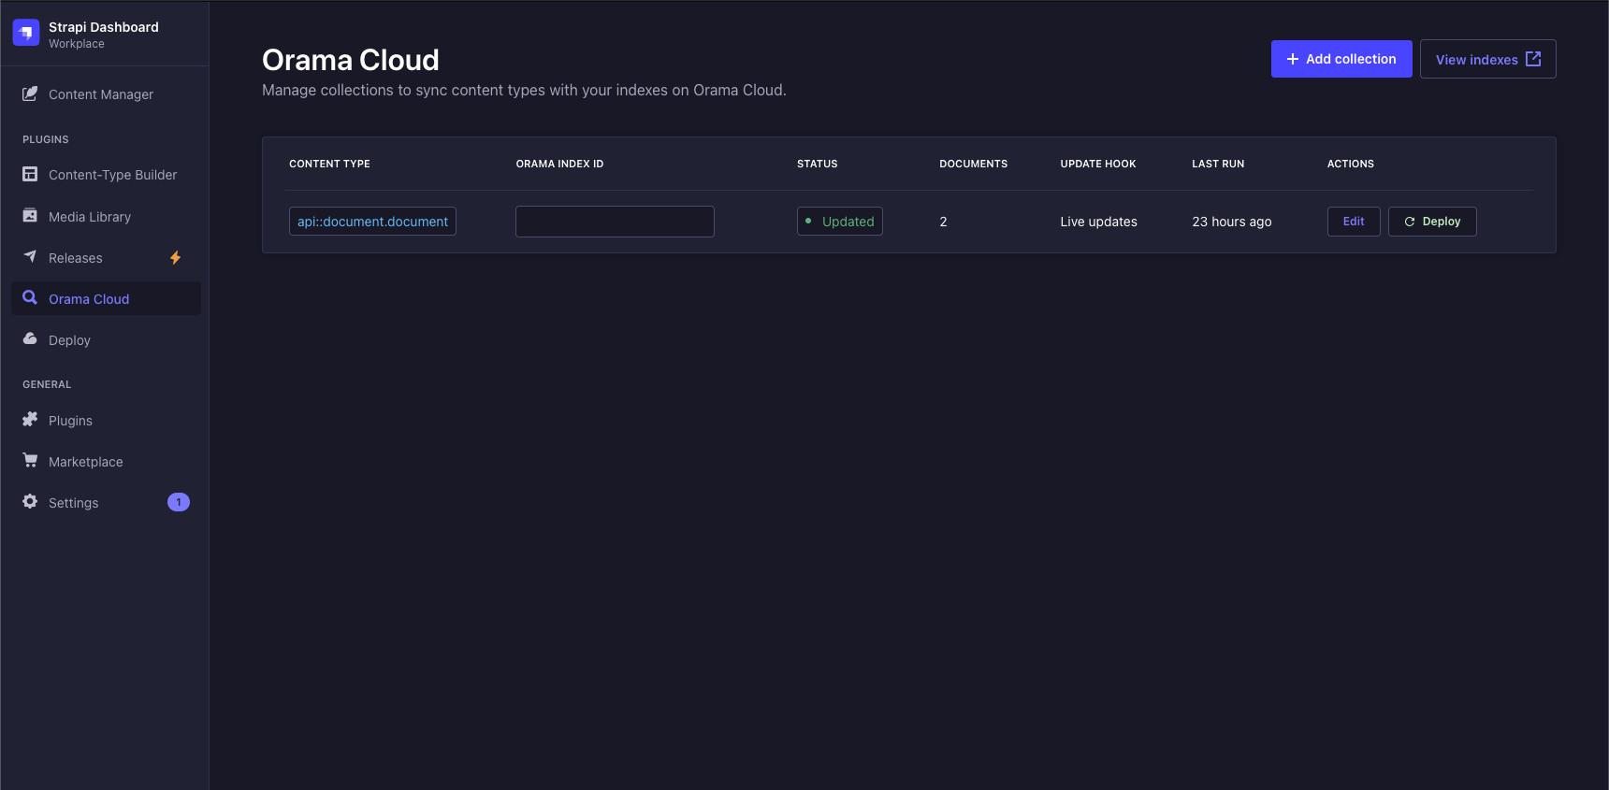This screenshot has width=1609, height=790.
Task: Open Content Manager from the sidebar
Action: (x=106, y=94)
